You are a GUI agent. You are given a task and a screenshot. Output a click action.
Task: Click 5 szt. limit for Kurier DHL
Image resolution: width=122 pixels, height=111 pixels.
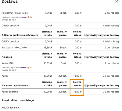[64, 63]
